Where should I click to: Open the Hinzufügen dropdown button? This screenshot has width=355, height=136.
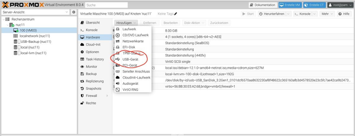coord(126,23)
